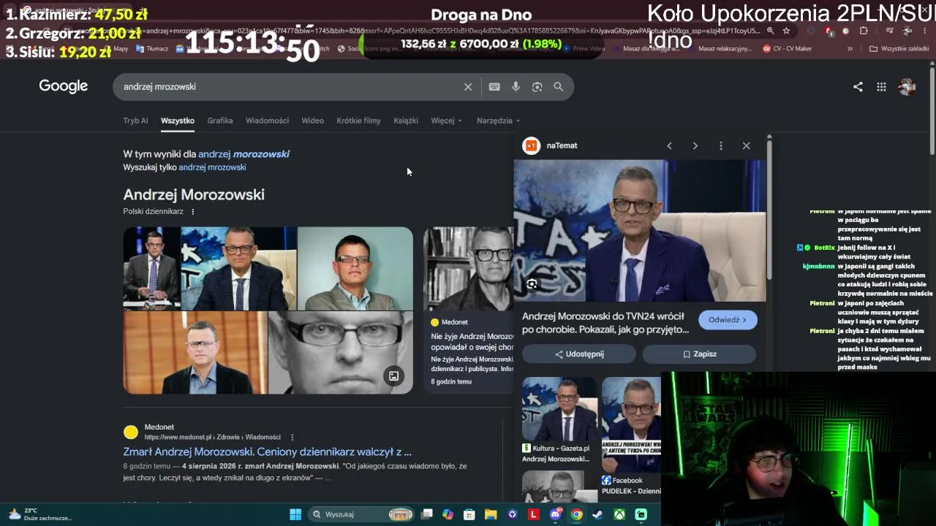Screen dimensions: 936x526
Task: Switch to the Tryb AI tab
Action: coord(135,121)
